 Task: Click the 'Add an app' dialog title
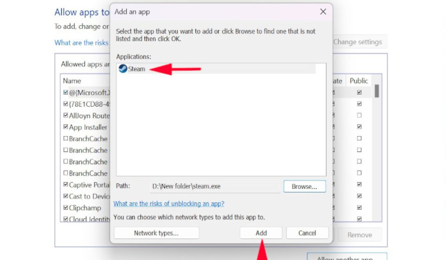[132, 12]
